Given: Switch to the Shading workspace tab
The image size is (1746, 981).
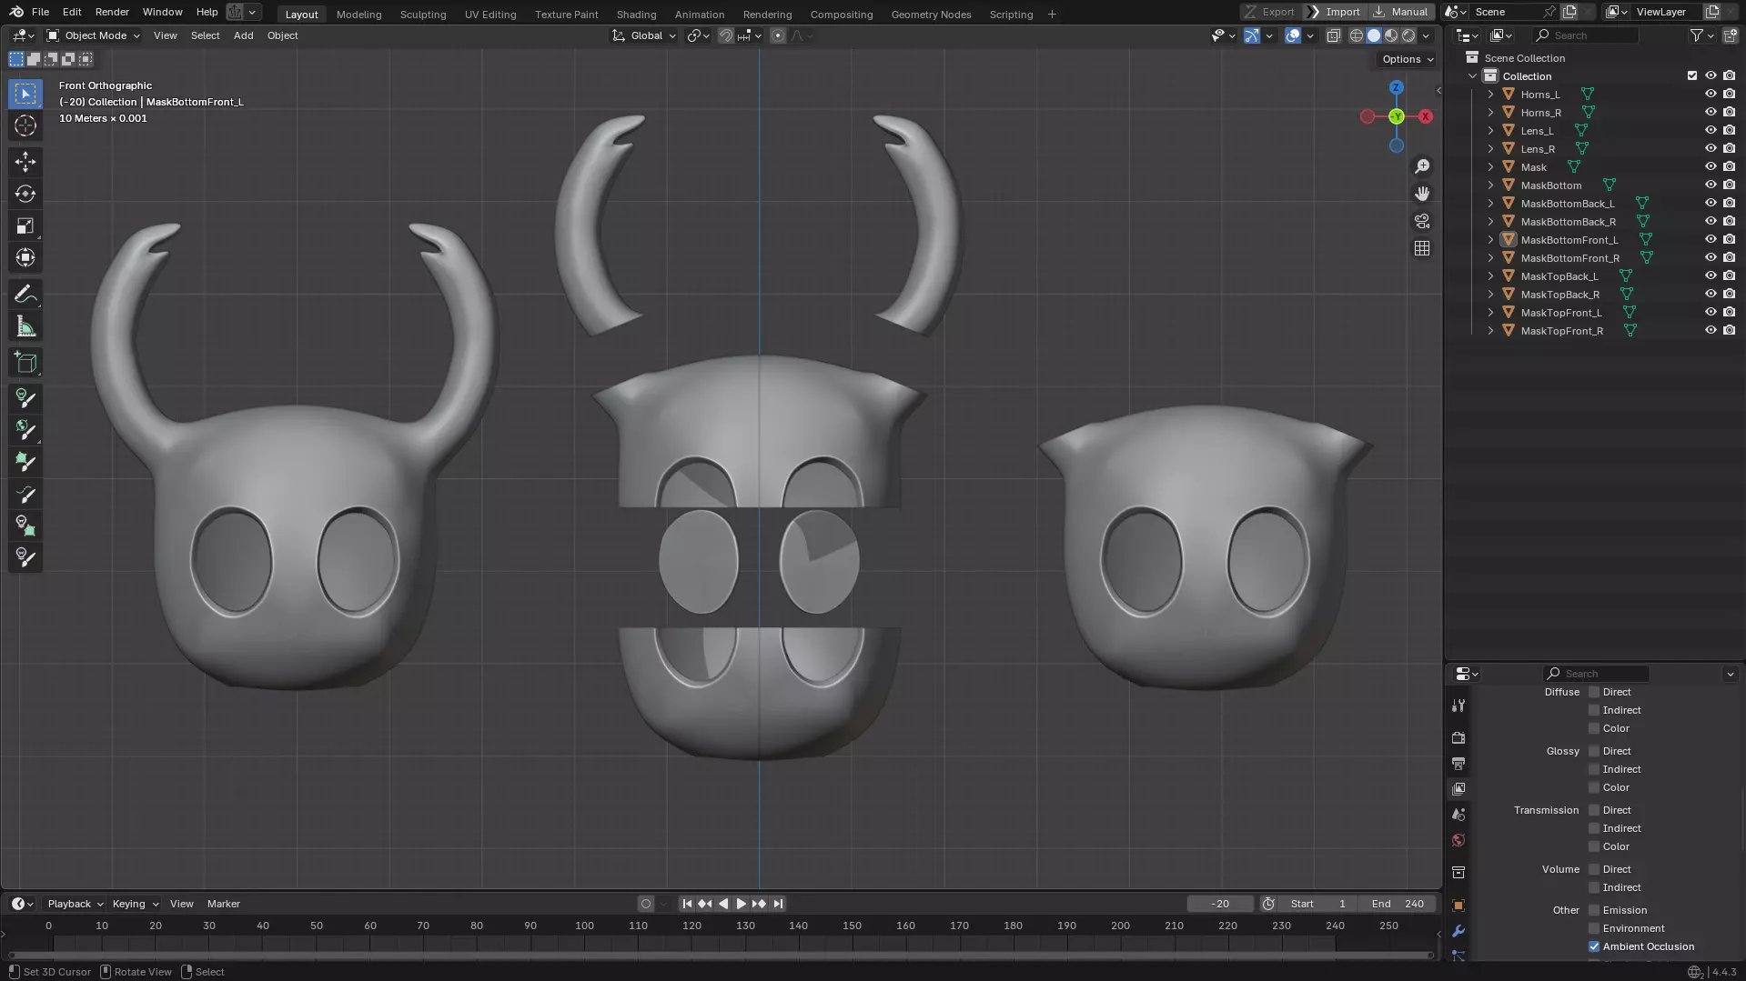Looking at the screenshot, I should click(636, 14).
